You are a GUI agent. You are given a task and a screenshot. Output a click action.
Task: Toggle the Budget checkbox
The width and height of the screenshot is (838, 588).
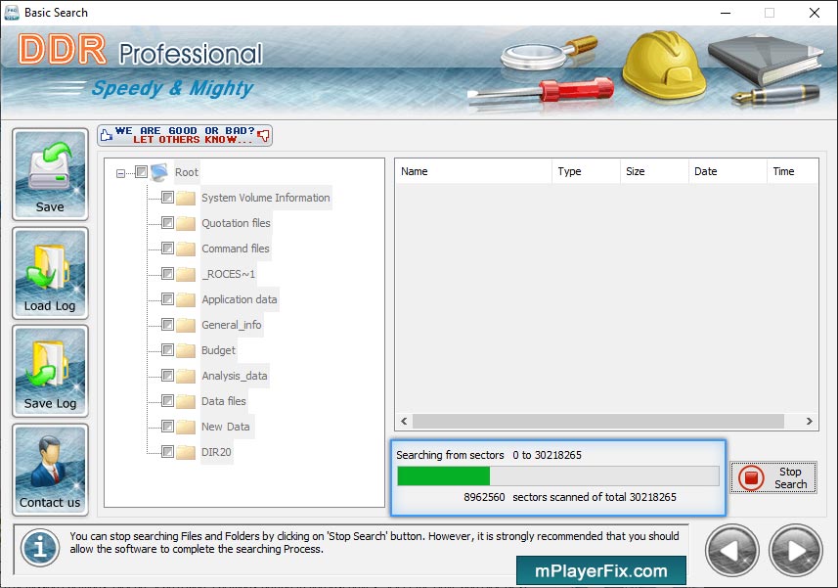point(168,350)
